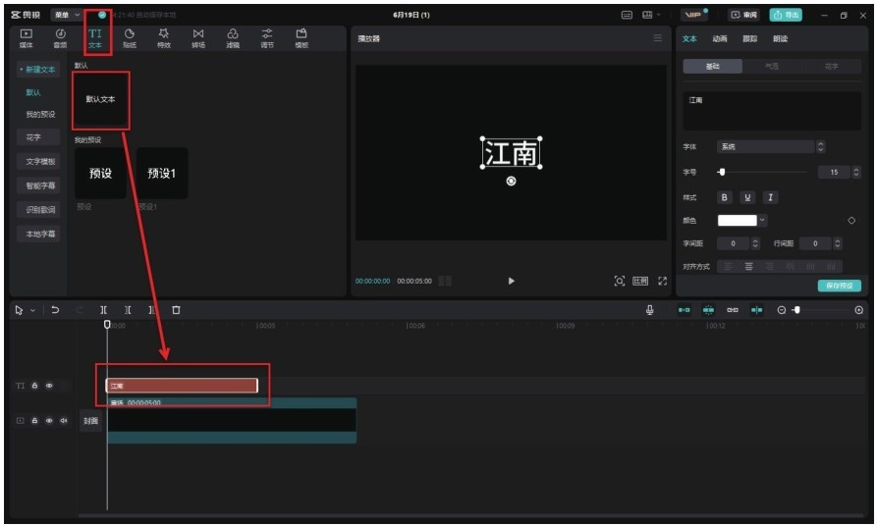The width and height of the screenshot is (877, 526).
Task: Click the 行间距 line spacing stepper
Action: (838, 243)
